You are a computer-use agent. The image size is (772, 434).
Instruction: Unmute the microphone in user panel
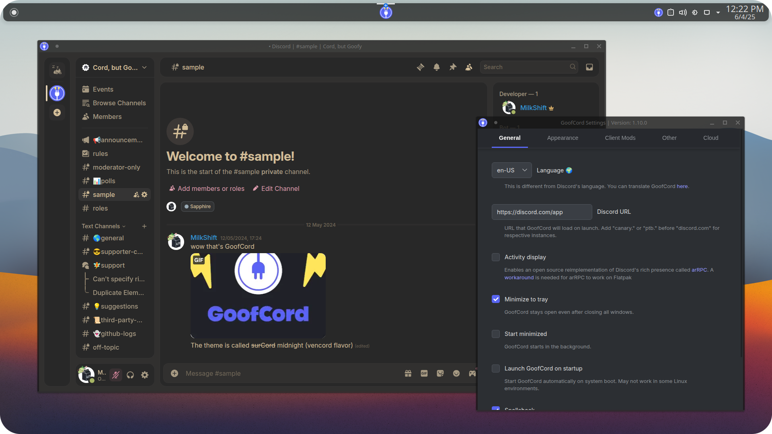(116, 375)
